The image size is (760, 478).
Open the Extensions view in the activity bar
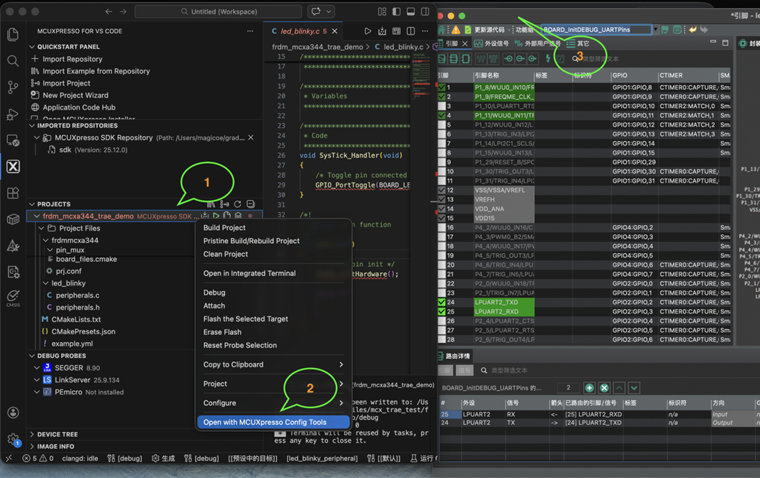point(13,193)
